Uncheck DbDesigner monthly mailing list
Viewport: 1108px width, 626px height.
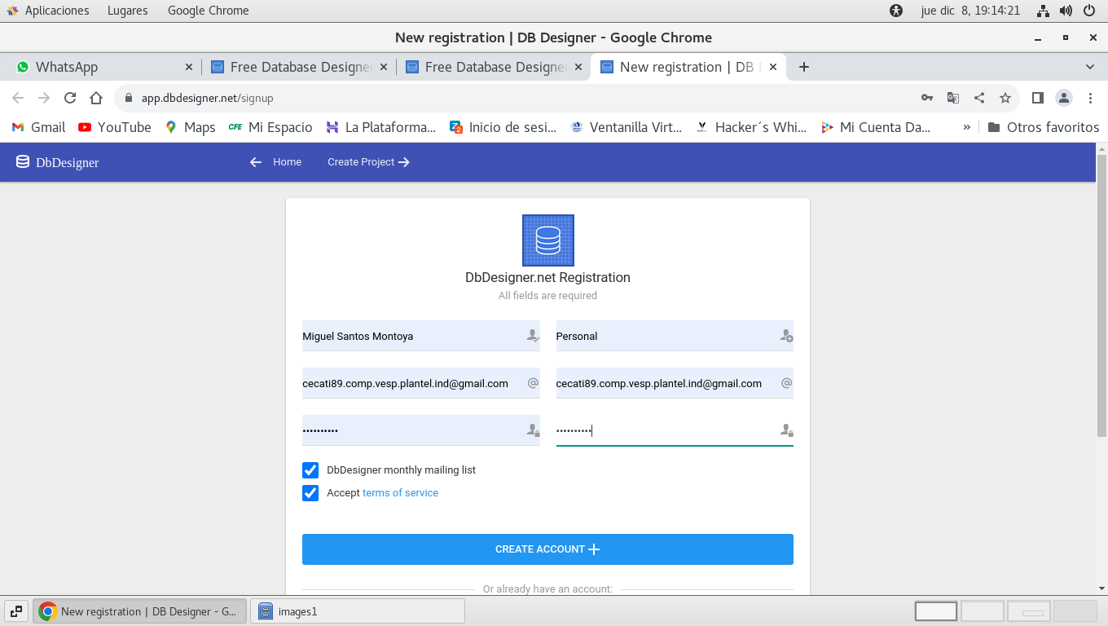(x=310, y=470)
